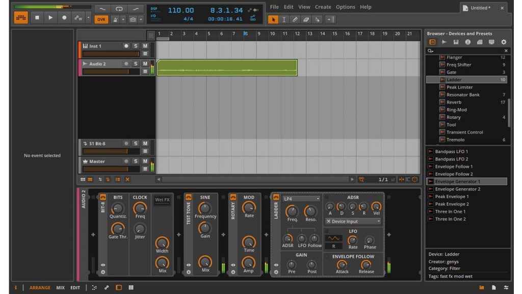Open LP4 filter type dropdown
This screenshot has height=294, width=522.
click(x=301, y=199)
